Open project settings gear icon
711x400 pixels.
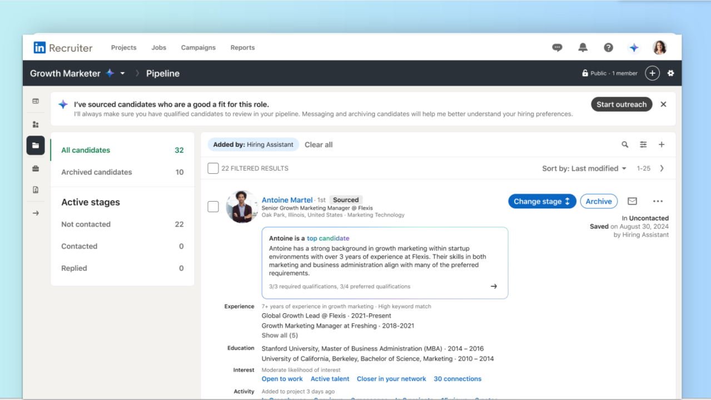670,73
